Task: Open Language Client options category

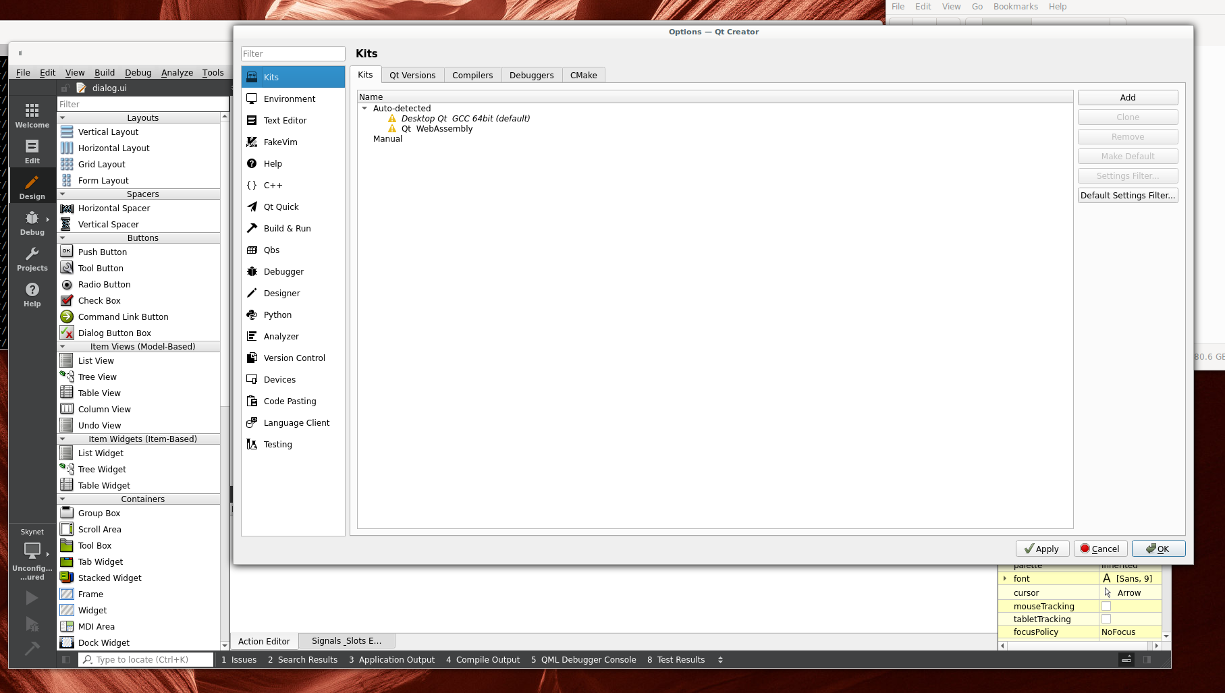Action: [293, 422]
